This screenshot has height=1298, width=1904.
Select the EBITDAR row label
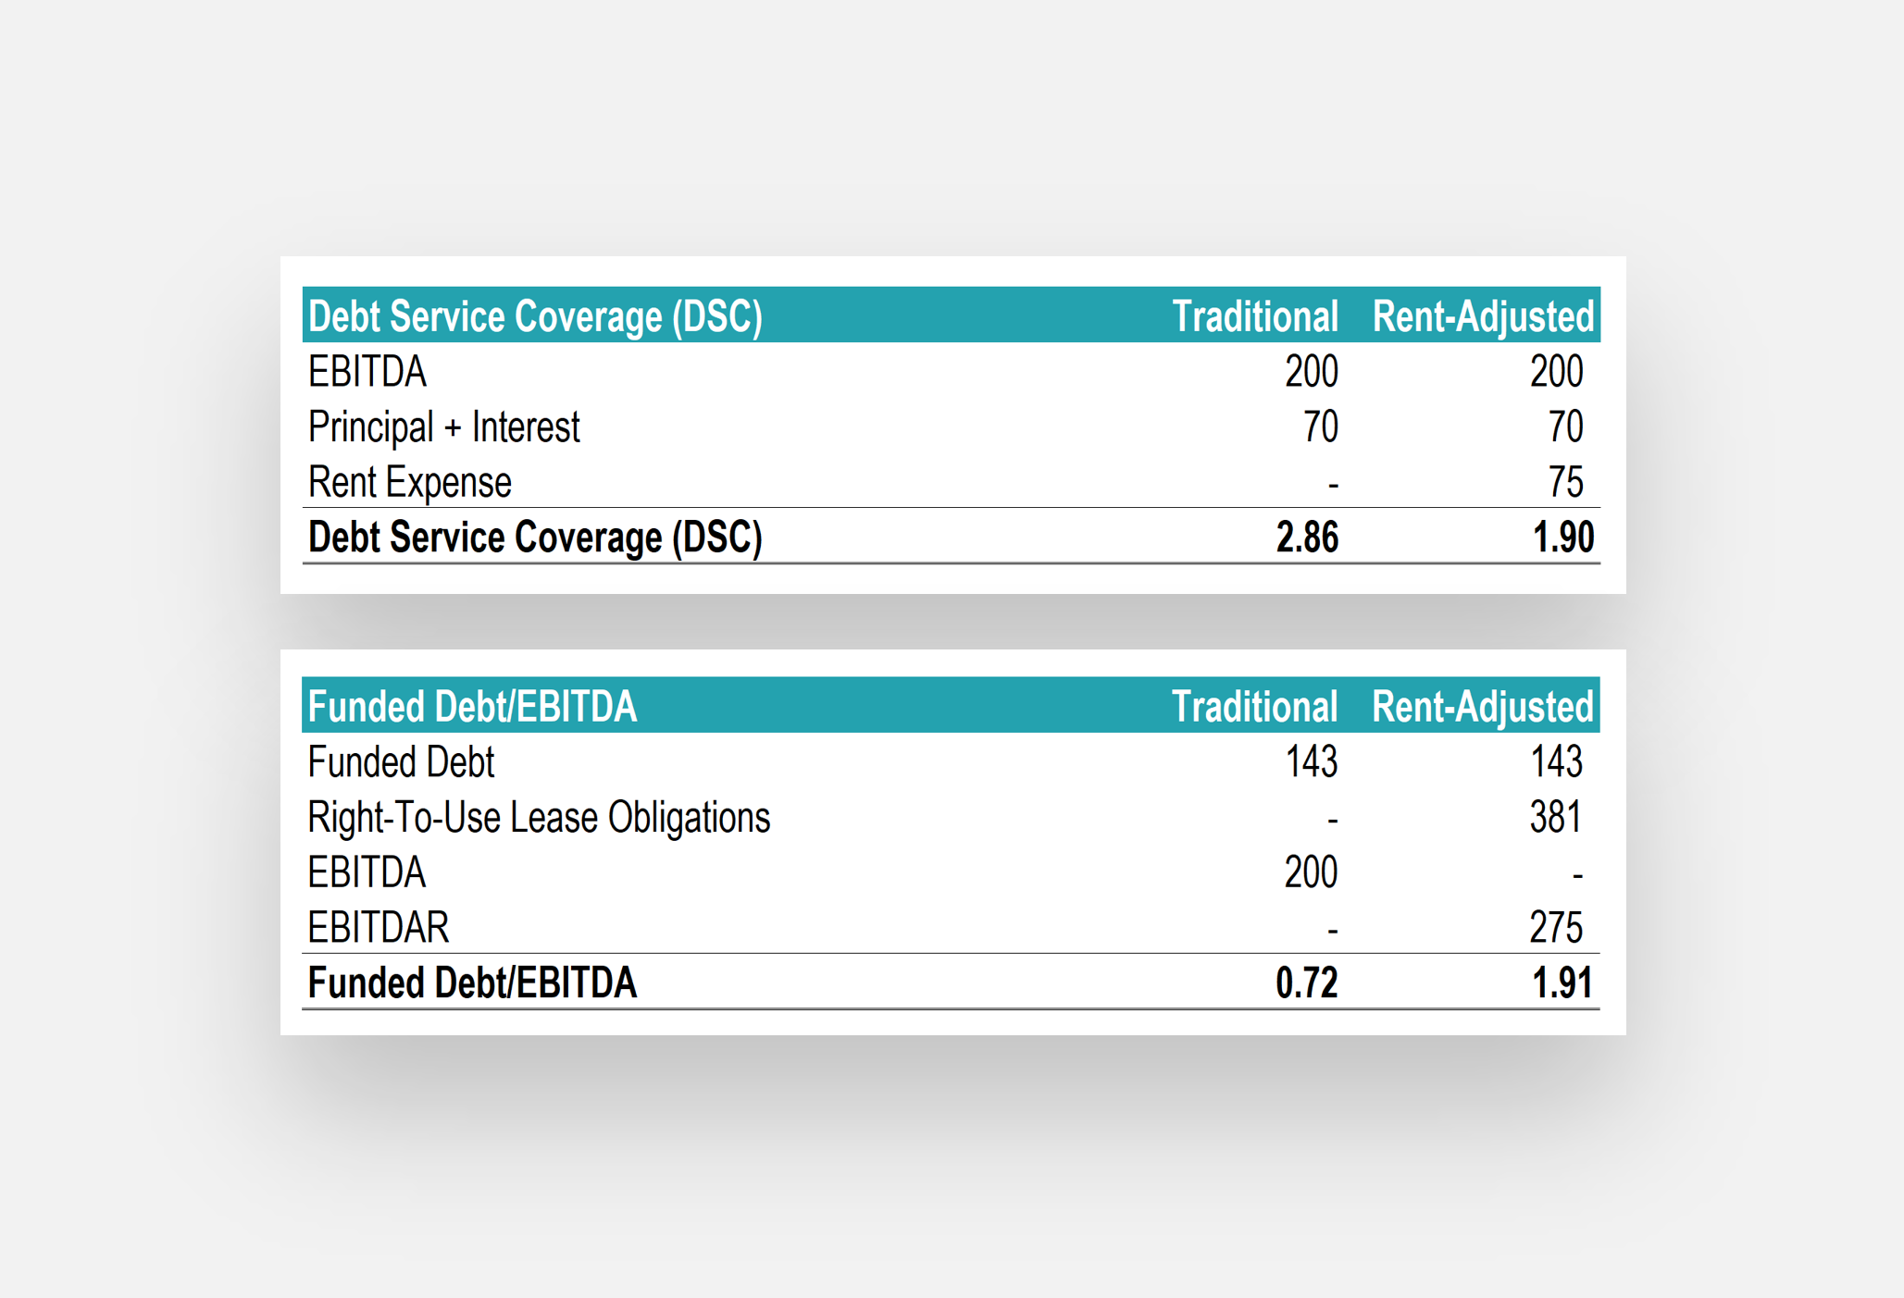pos(378,928)
